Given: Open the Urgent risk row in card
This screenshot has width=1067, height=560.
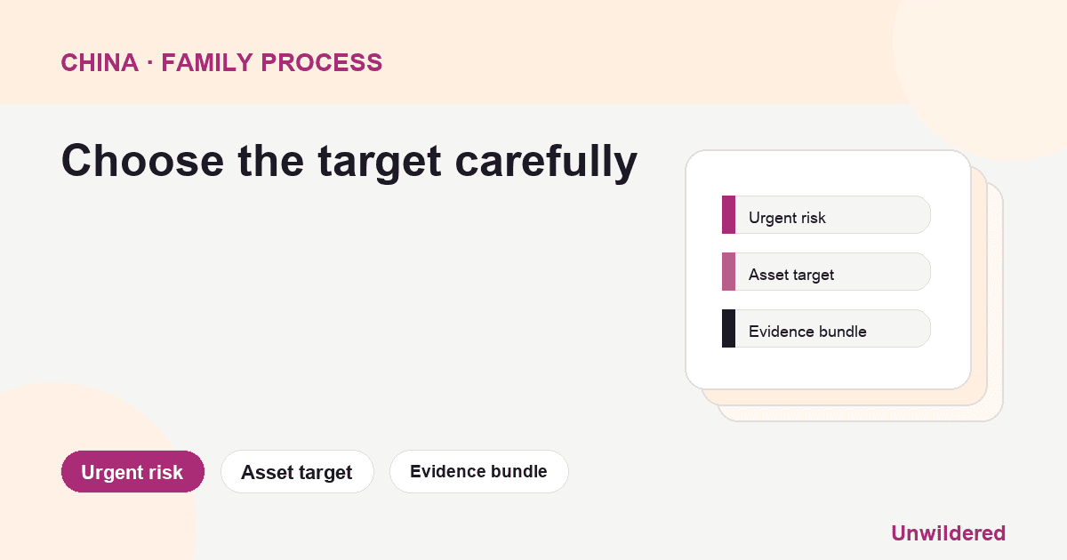Looking at the screenshot, I should pyautogui.click(x=826, y=215).
